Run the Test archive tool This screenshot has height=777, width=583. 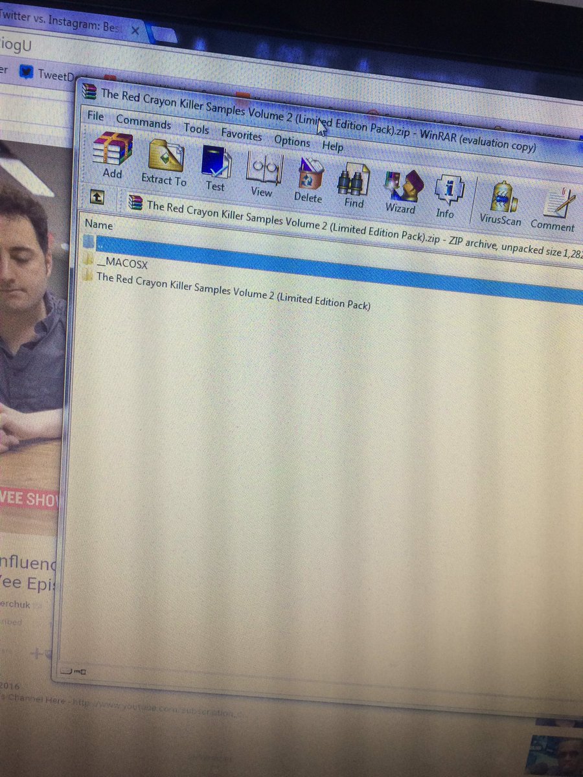(215, 169)
